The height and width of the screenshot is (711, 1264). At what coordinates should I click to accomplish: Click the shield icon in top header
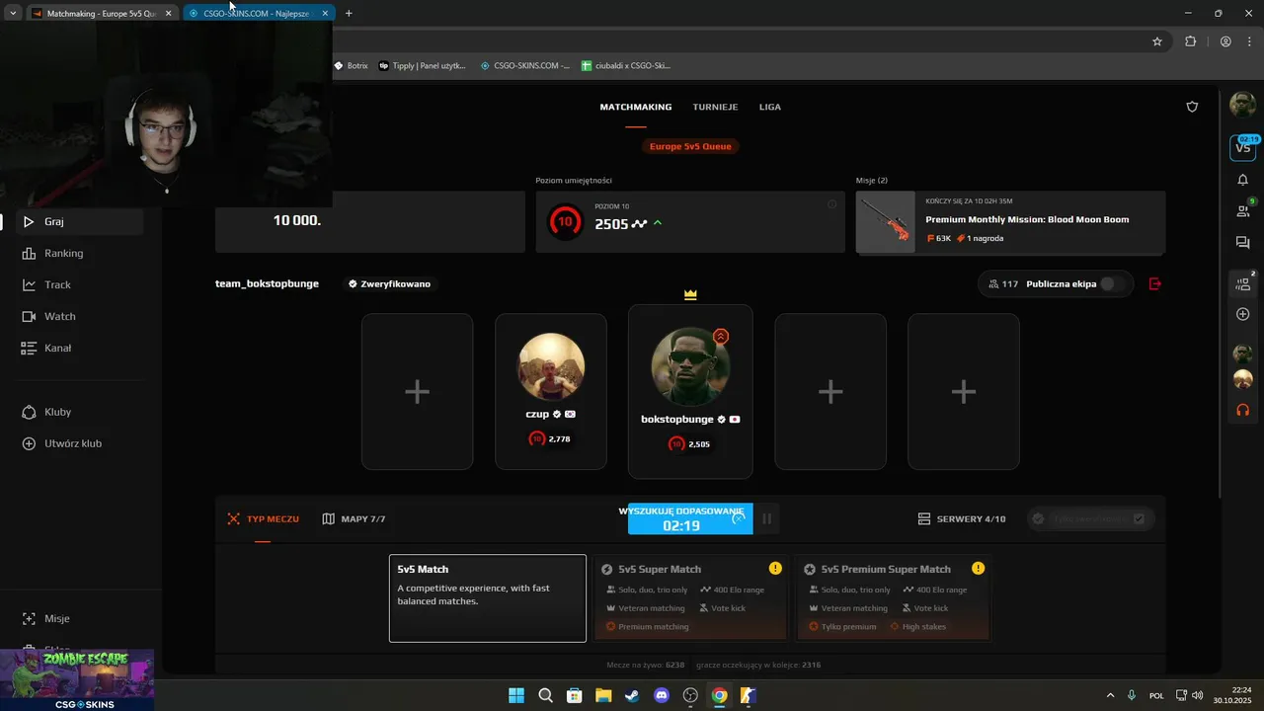pyautogui.click(x=1192, y=107)
